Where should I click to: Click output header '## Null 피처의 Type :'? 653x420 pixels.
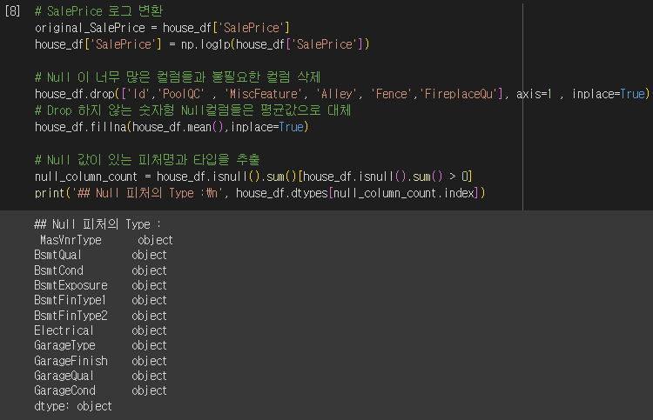coord(98,224)
